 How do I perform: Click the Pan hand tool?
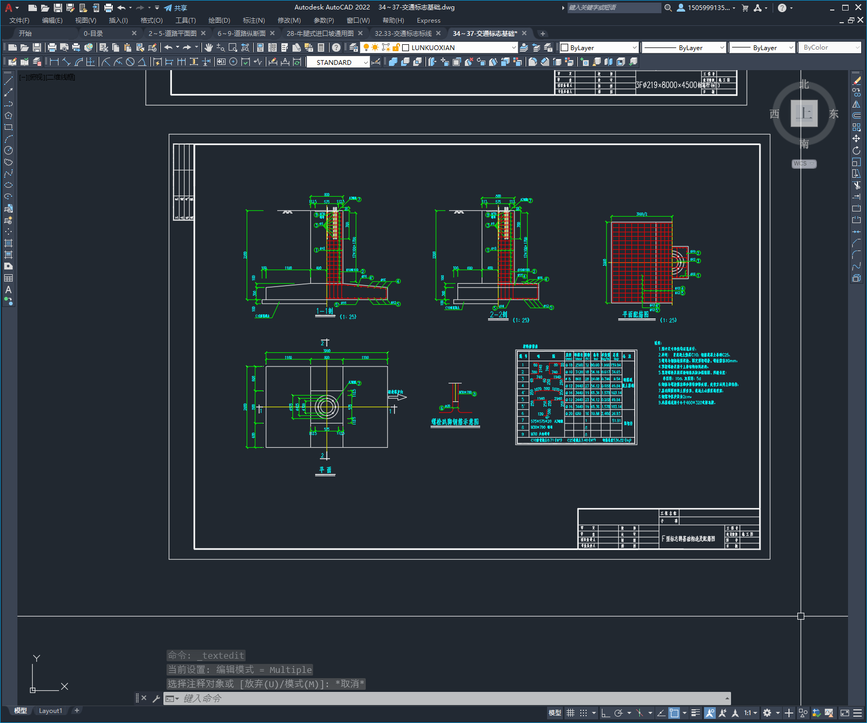[209, 47]
